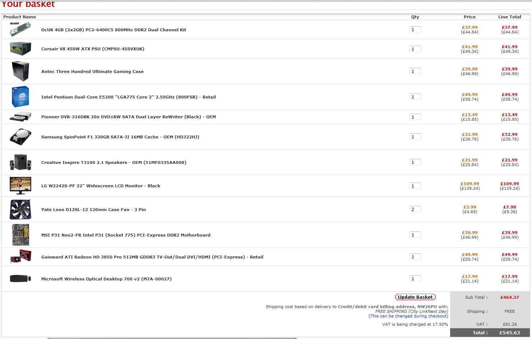Select the £7.98 line total for case fans
This screenshot has height=339, width=532.
(x=510, y=207)
